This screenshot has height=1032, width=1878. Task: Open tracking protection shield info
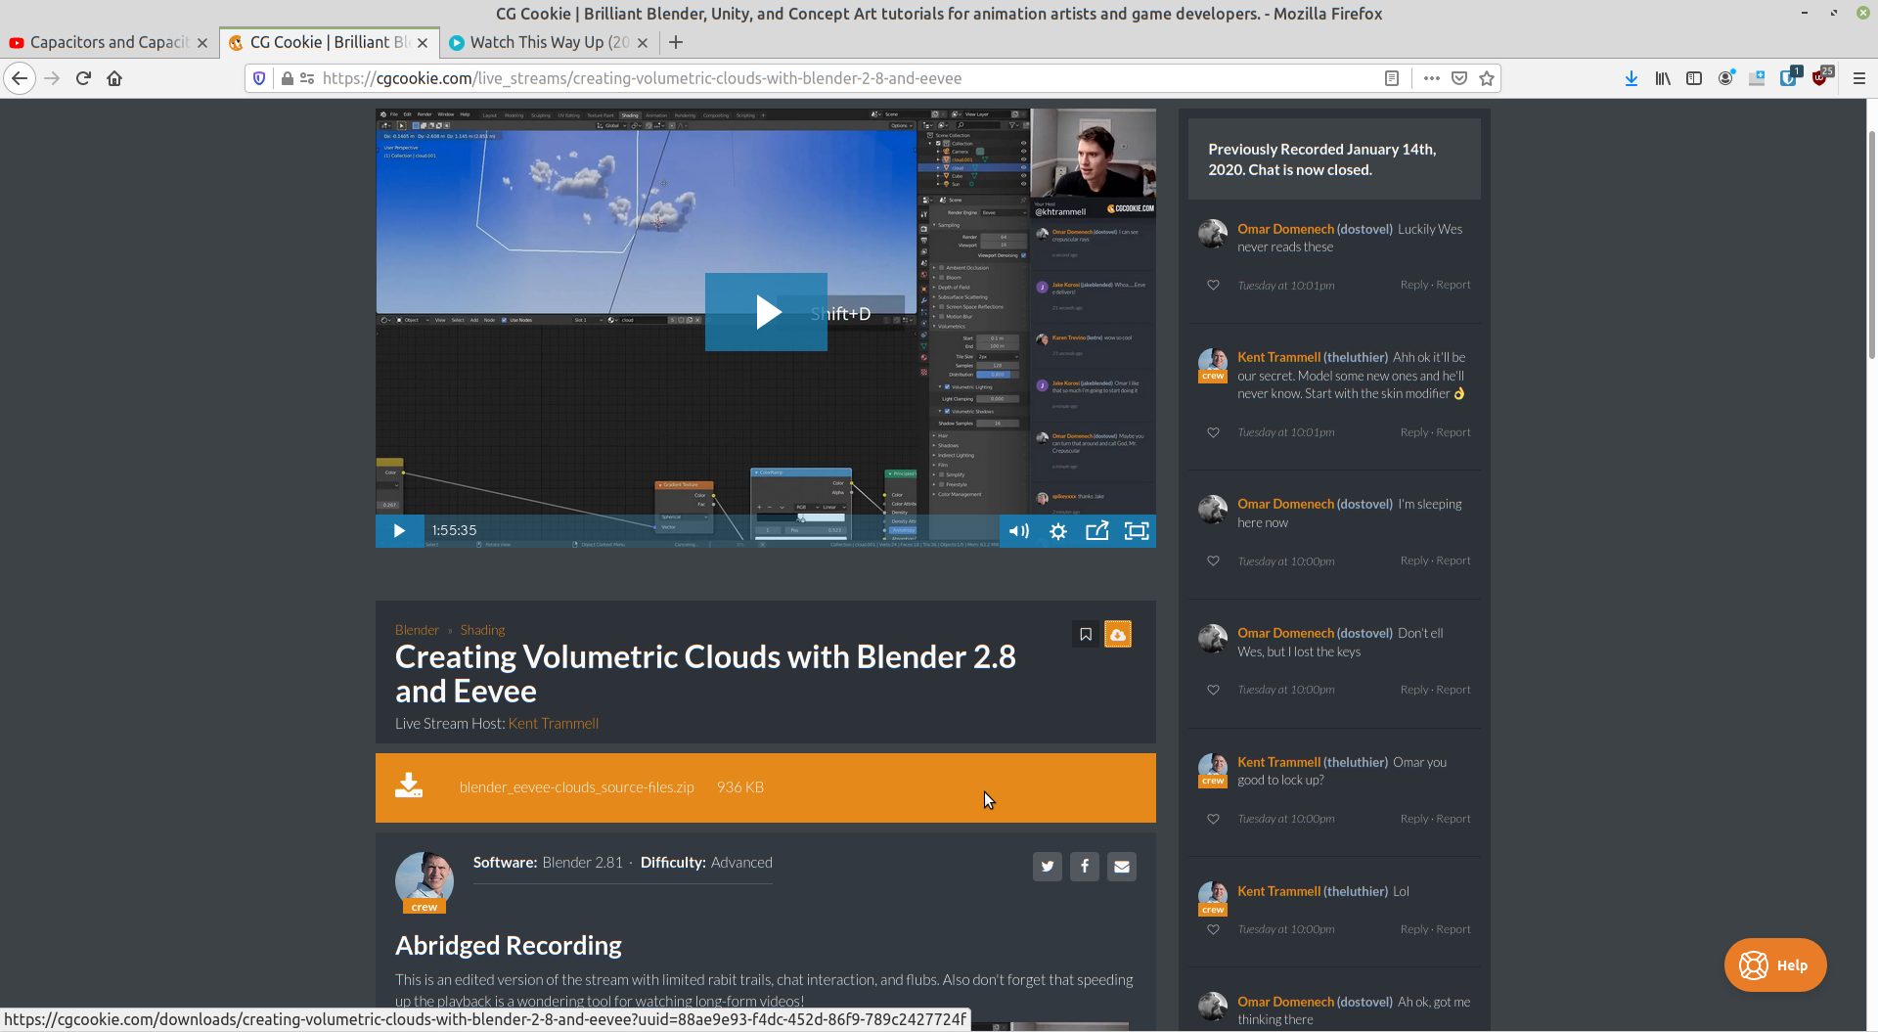click(x=259, y=78)
